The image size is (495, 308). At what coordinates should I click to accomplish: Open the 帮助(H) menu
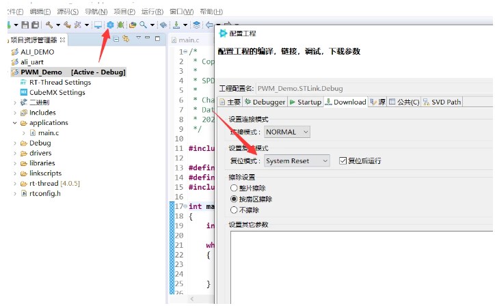211,12
